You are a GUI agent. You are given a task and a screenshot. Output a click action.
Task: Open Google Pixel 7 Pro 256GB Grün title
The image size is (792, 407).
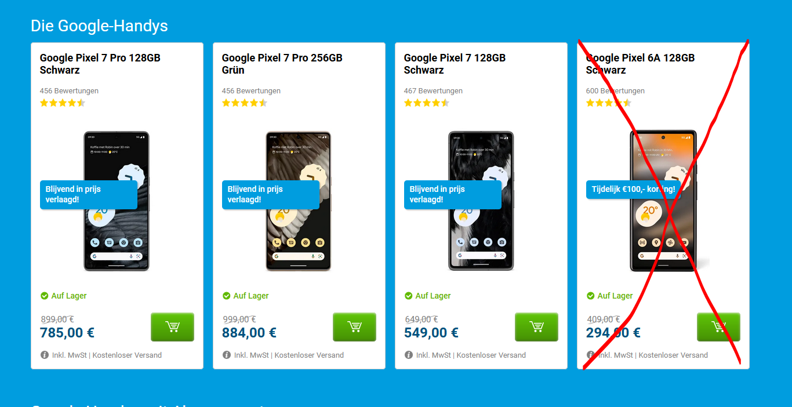(x=282, y=64)
